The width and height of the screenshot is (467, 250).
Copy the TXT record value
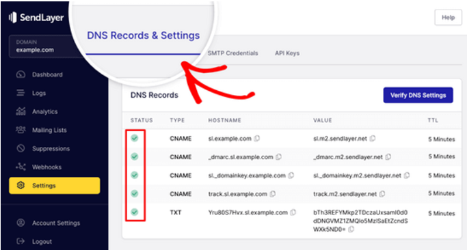[351, 230]
